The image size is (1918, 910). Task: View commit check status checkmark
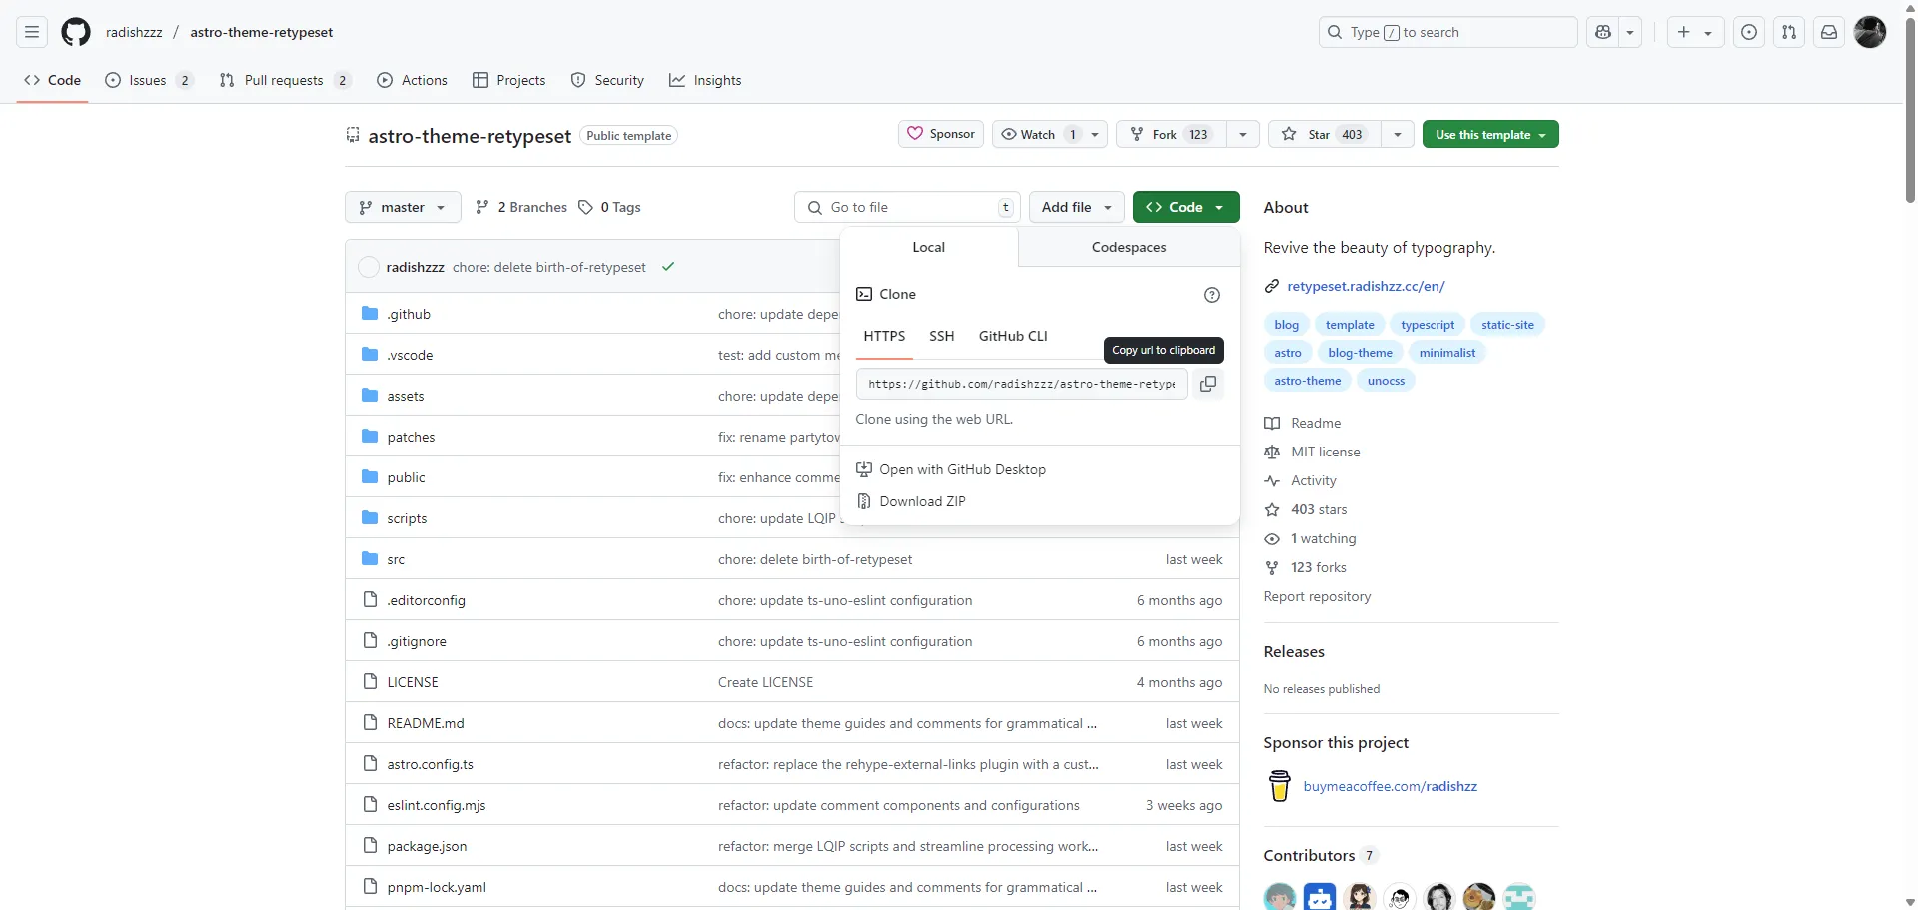tap(668, 267)
